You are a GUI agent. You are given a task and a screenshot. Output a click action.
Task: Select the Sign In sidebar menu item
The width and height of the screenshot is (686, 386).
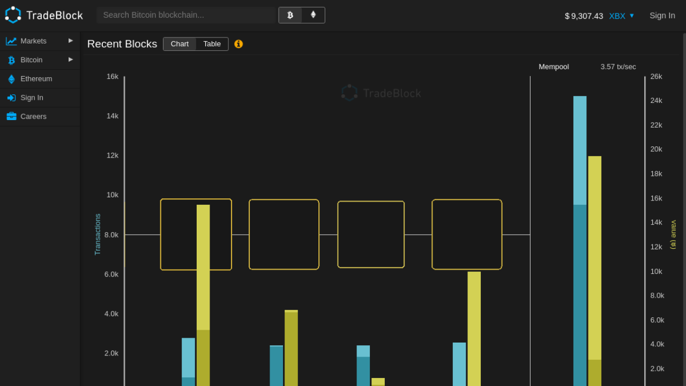pyautogui.click(x=40, y=98)
